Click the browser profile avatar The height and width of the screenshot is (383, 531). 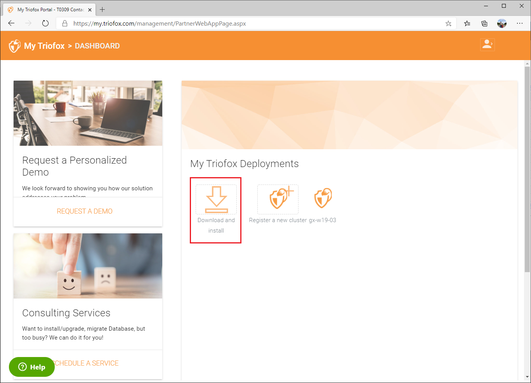[502, 23]
